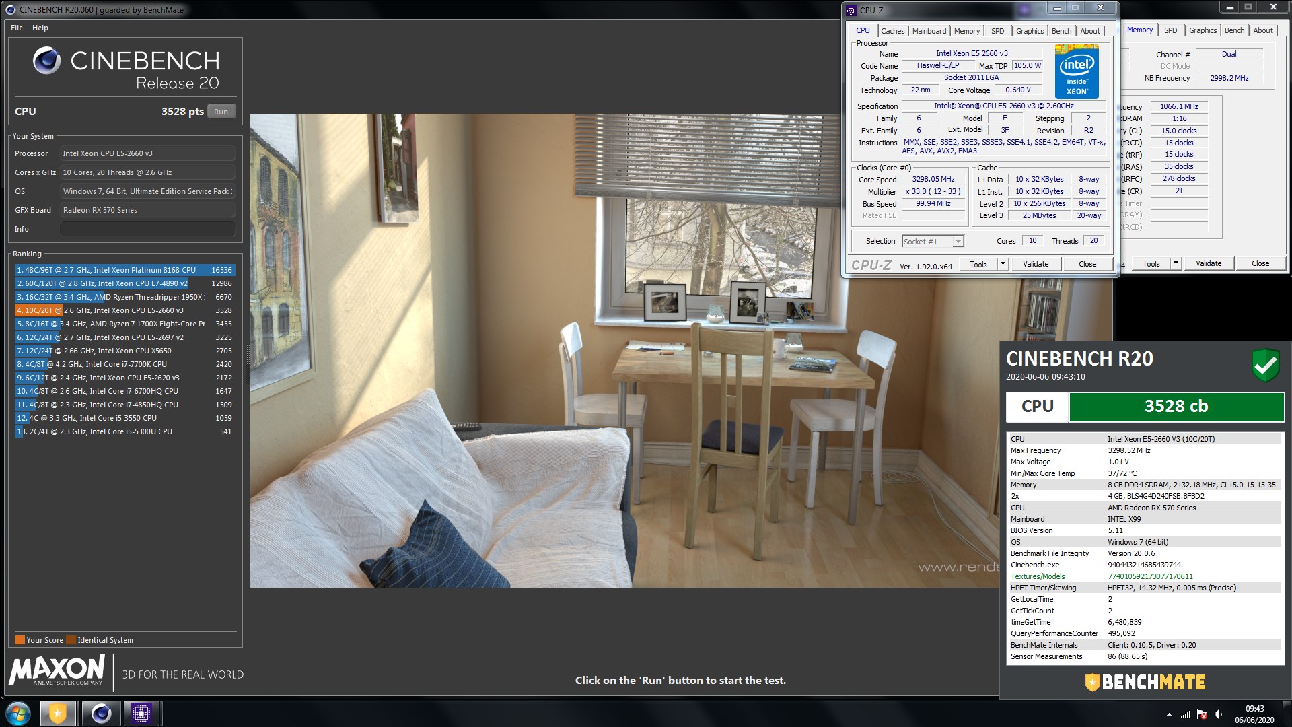Image resolution: width=1292 pixels, height=727 pixels.
Task: Open Action Center flag tray icon
Action: pyautogui.click(x=1202, y=714)
